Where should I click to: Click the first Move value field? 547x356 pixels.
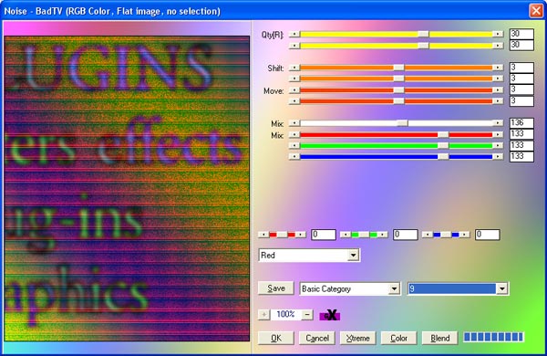click(521, 89)
